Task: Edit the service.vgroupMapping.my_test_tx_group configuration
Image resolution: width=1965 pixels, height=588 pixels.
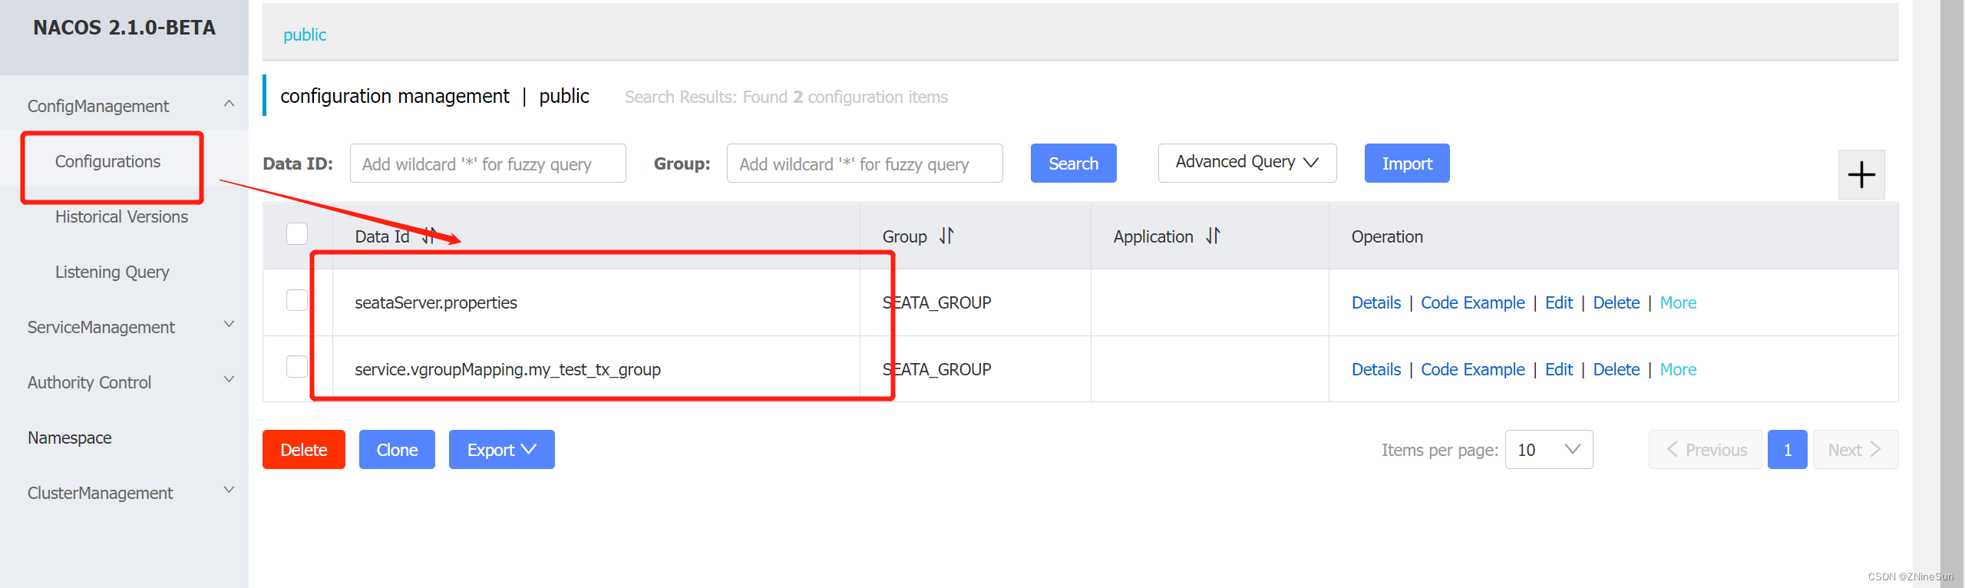Action: click(x=1559, y=370)
